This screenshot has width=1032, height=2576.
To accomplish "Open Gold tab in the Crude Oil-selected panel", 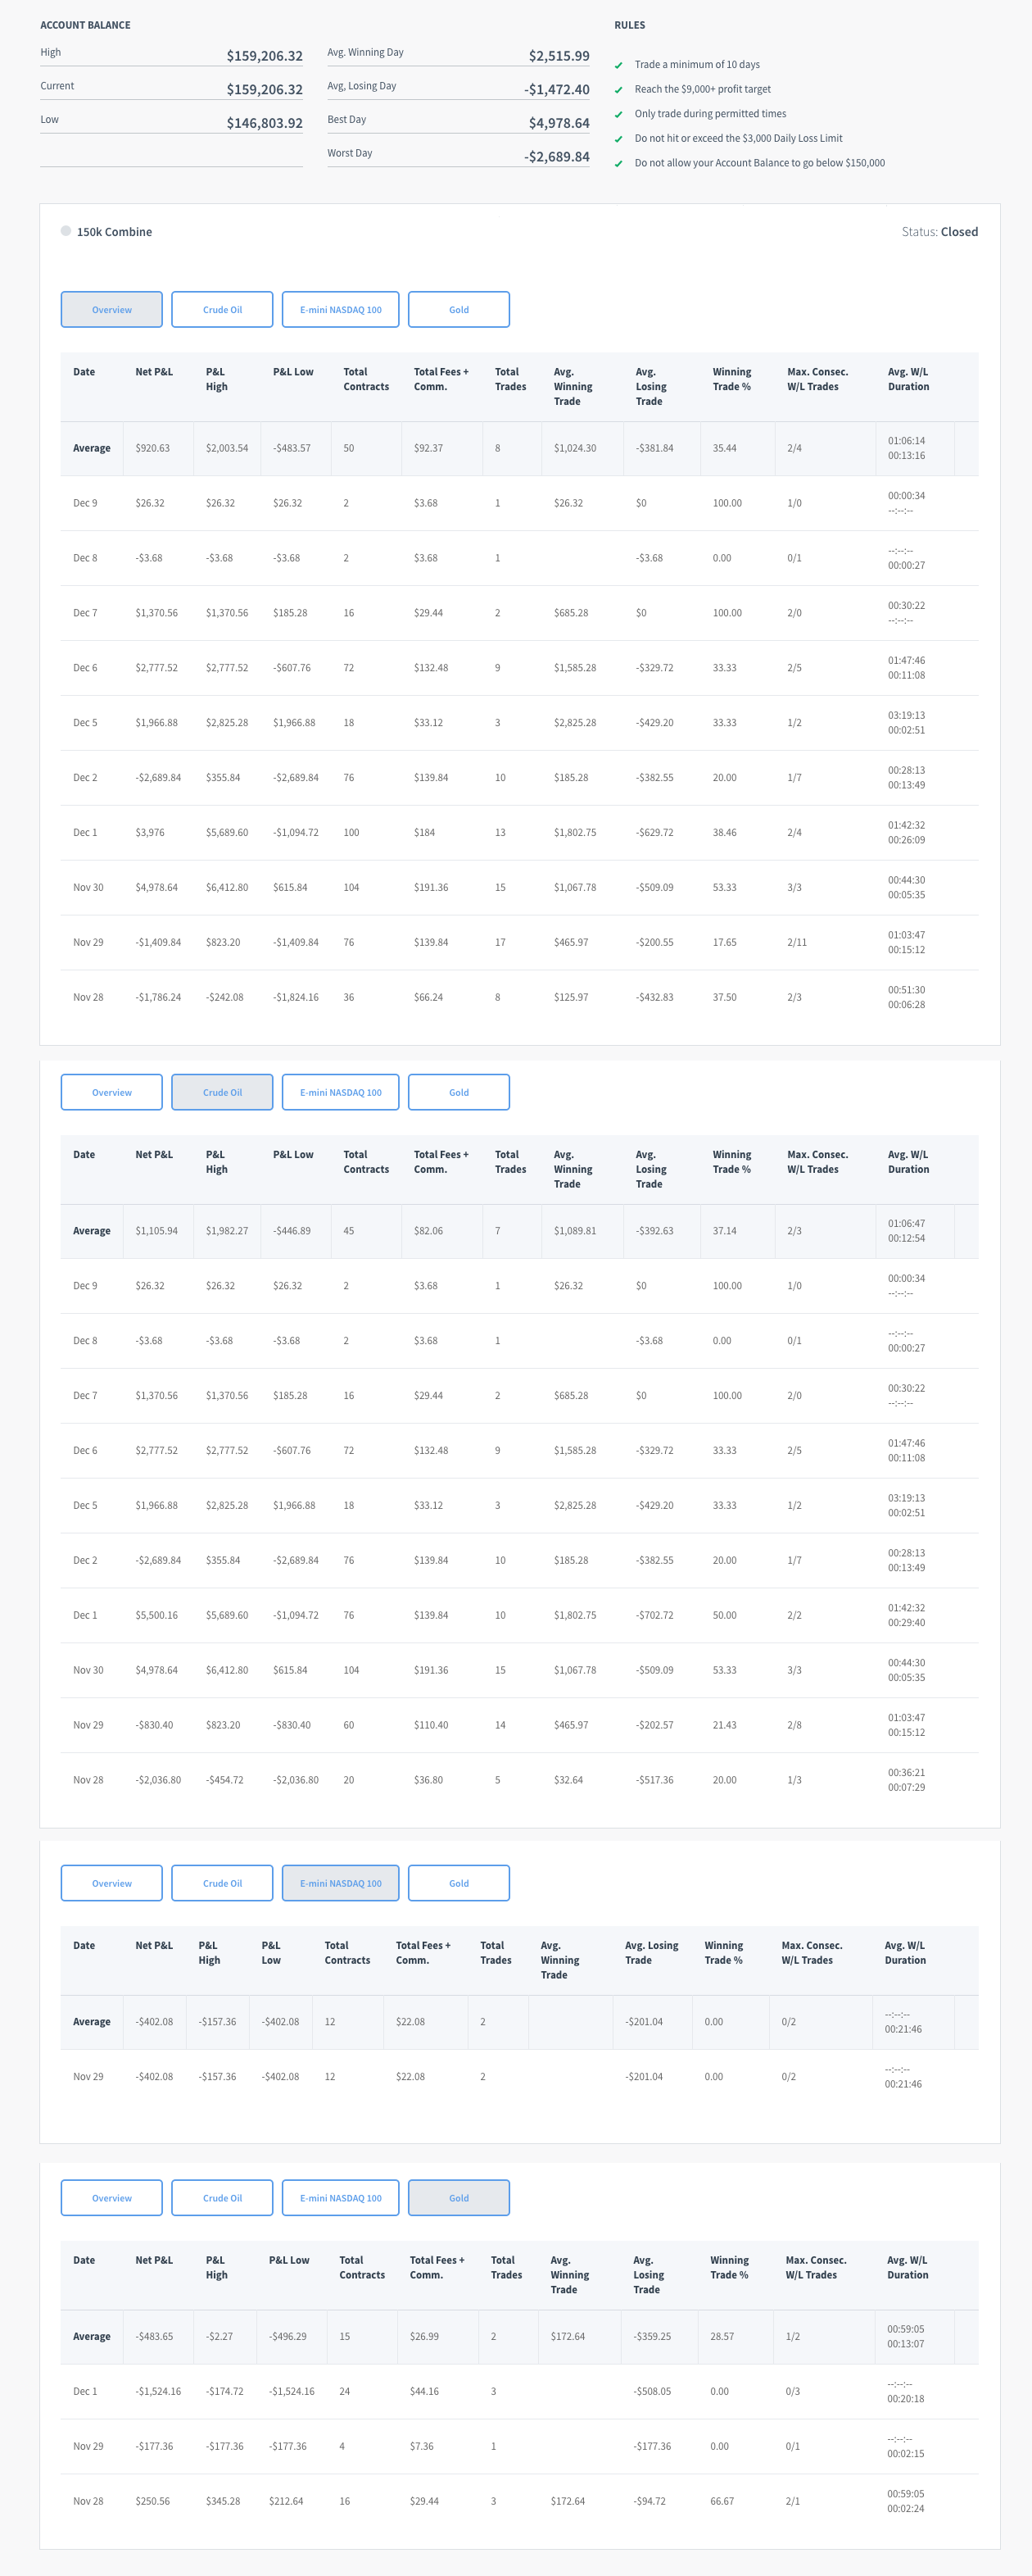I will pos(459,1092).
